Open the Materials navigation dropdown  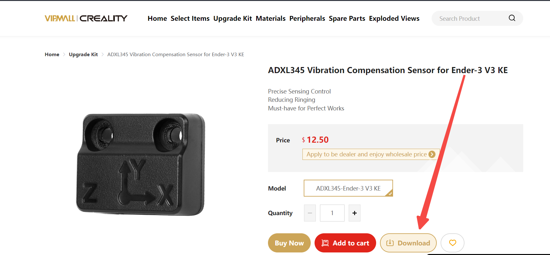271,18
